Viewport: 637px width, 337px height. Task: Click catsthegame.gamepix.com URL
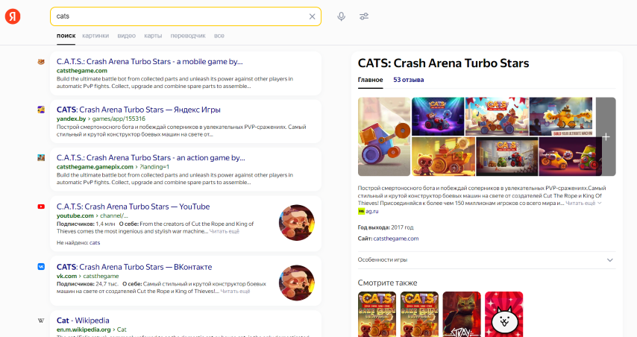[x=95, y=167]
